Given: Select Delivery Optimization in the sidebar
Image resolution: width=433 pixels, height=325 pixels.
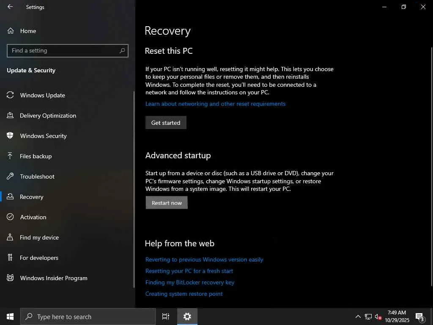Looking at the screenshot, I should [48, 116].
